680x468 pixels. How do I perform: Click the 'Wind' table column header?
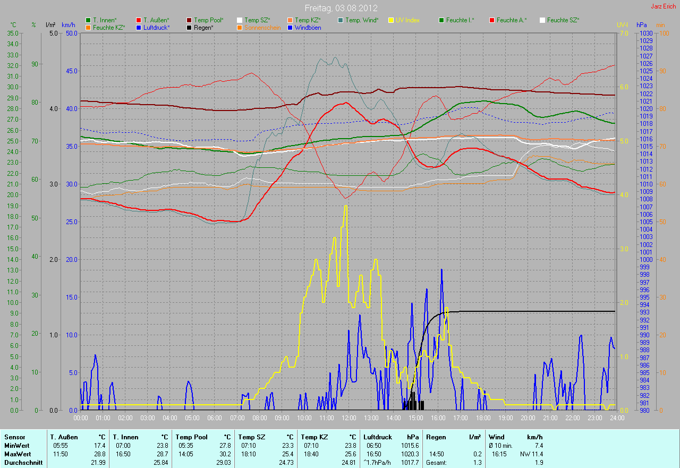[x=497, y=437]
